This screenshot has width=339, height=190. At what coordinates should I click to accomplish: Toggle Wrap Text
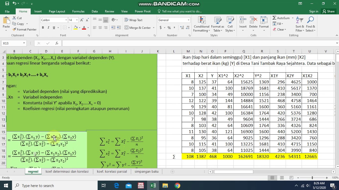(x=133, y=20)
